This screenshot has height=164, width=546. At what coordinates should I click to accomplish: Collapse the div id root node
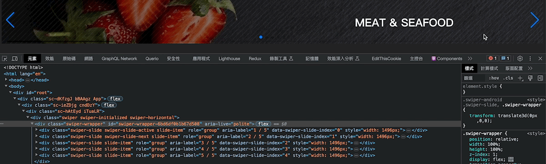11,92
